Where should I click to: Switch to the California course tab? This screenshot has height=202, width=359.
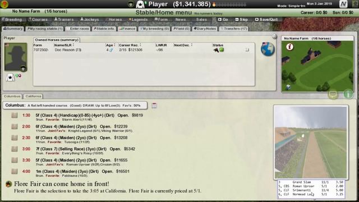[x=33, y=96]
